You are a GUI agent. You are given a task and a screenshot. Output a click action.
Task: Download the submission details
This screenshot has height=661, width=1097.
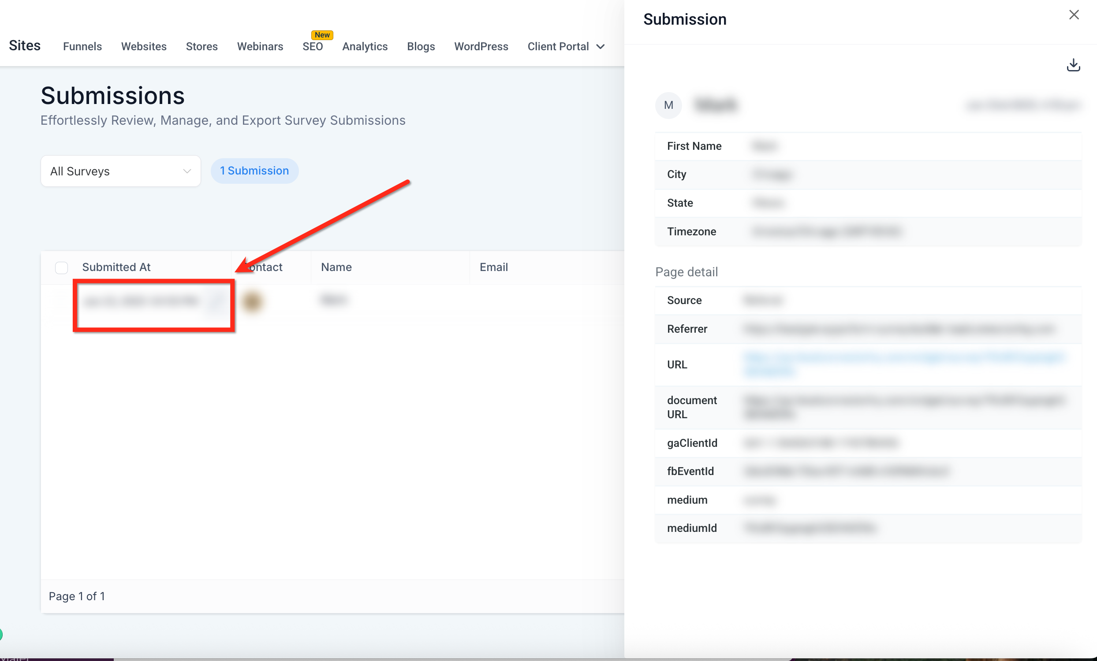[1073, 65]
